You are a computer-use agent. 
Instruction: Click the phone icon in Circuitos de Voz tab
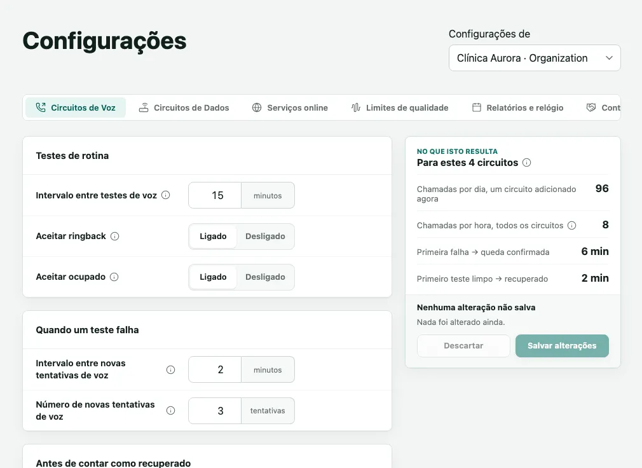coord(41,107)
